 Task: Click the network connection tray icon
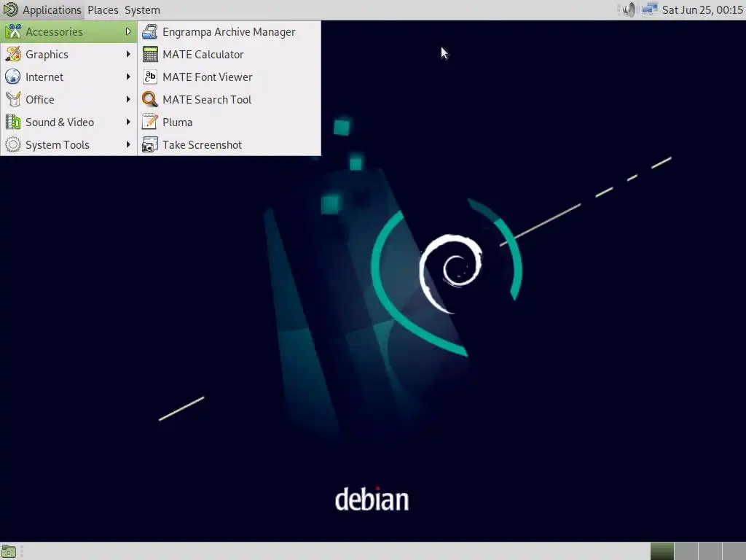pos(649,9)
